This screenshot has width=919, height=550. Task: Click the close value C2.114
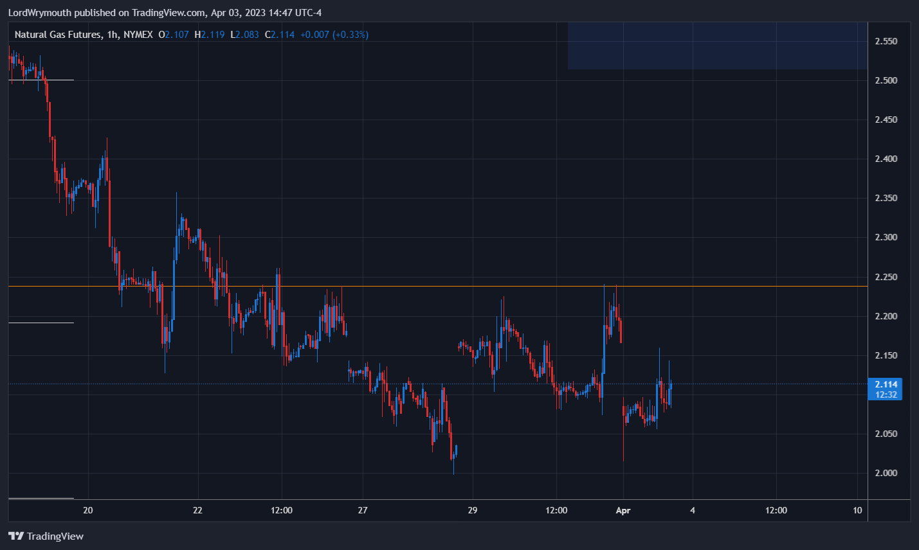[x=280, y=35]
